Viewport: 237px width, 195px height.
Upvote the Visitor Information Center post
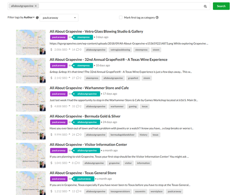pyautogui.click(x=69, y=163)
